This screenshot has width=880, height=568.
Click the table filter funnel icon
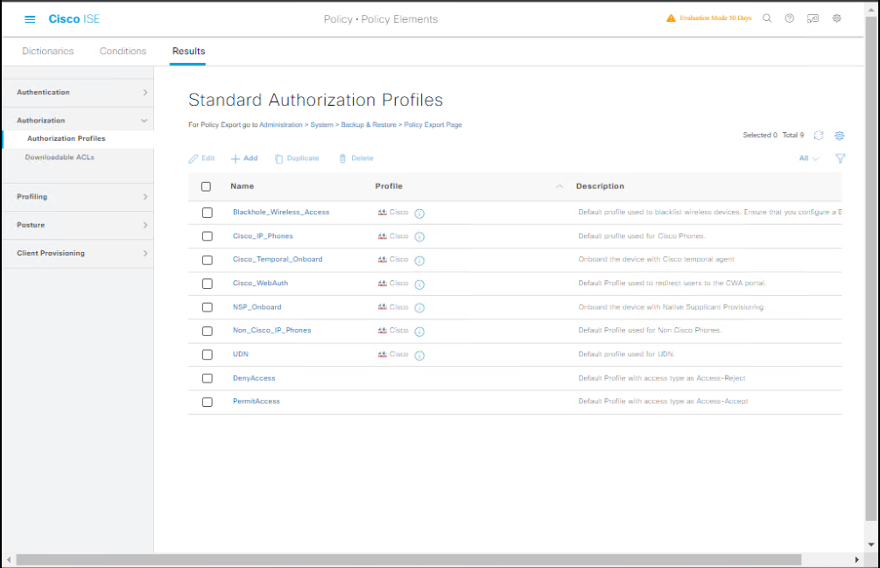click(x=840, y=158)
